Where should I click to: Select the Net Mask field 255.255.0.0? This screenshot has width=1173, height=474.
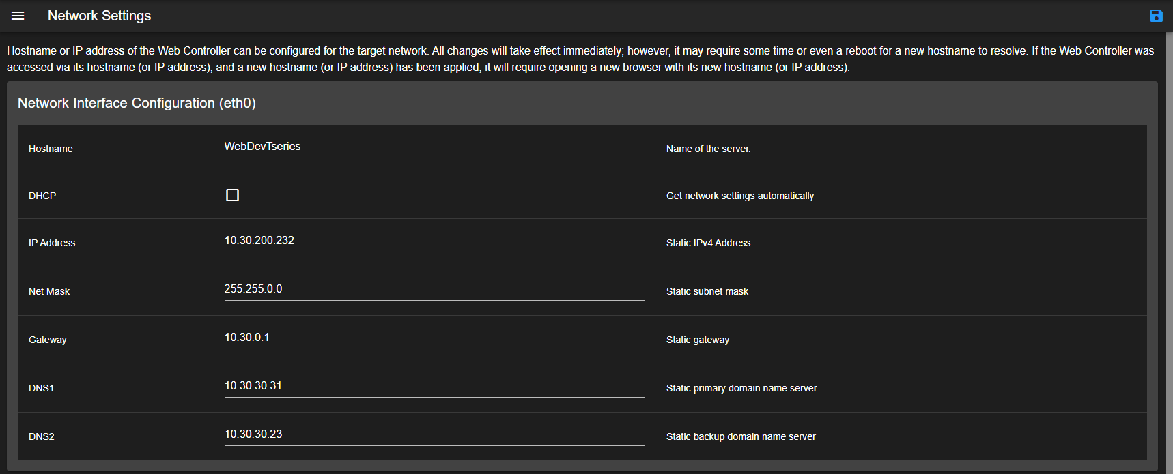434,290
